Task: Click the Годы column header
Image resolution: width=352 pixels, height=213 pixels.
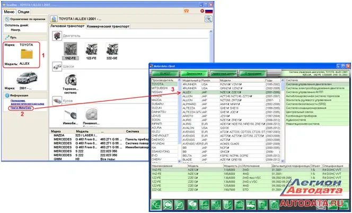Action: click(x=273, y=80)
